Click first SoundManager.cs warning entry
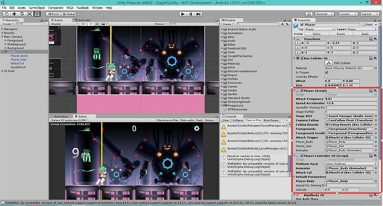 (x=254, y=126)
